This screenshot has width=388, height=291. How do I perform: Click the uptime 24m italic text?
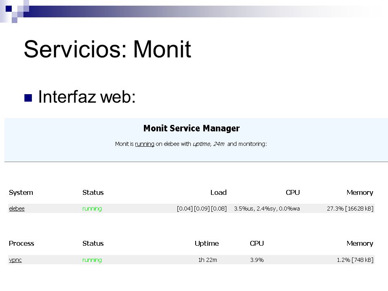[209, 144]
